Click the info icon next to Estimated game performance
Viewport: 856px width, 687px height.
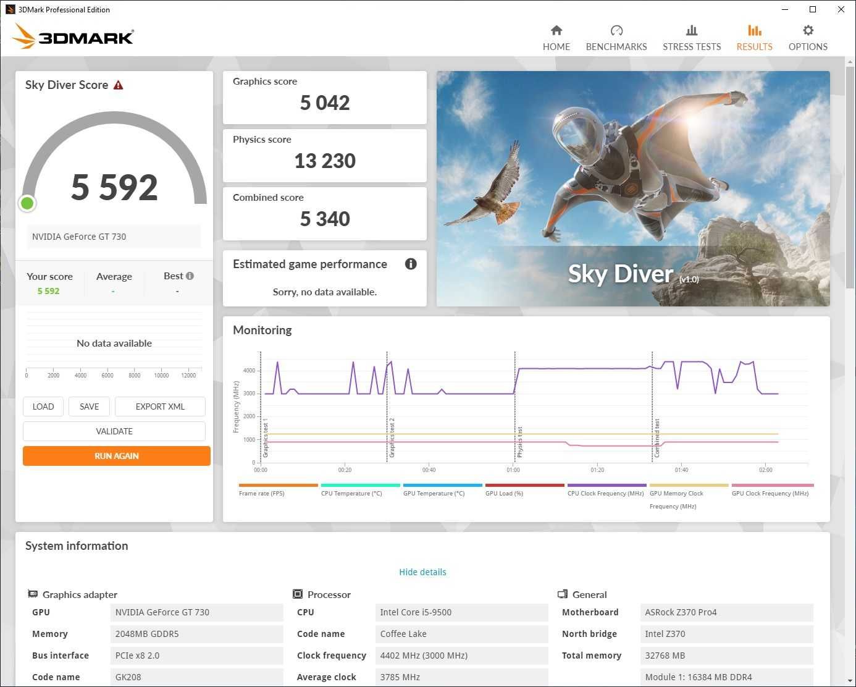point(411,264)
